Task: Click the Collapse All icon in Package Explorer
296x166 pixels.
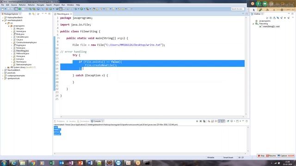Action: pyautogui.click(x=30, y=14)
